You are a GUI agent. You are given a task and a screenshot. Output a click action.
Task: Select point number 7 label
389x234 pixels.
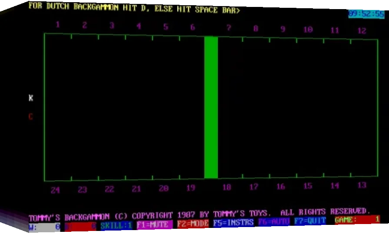coord(229,28)
